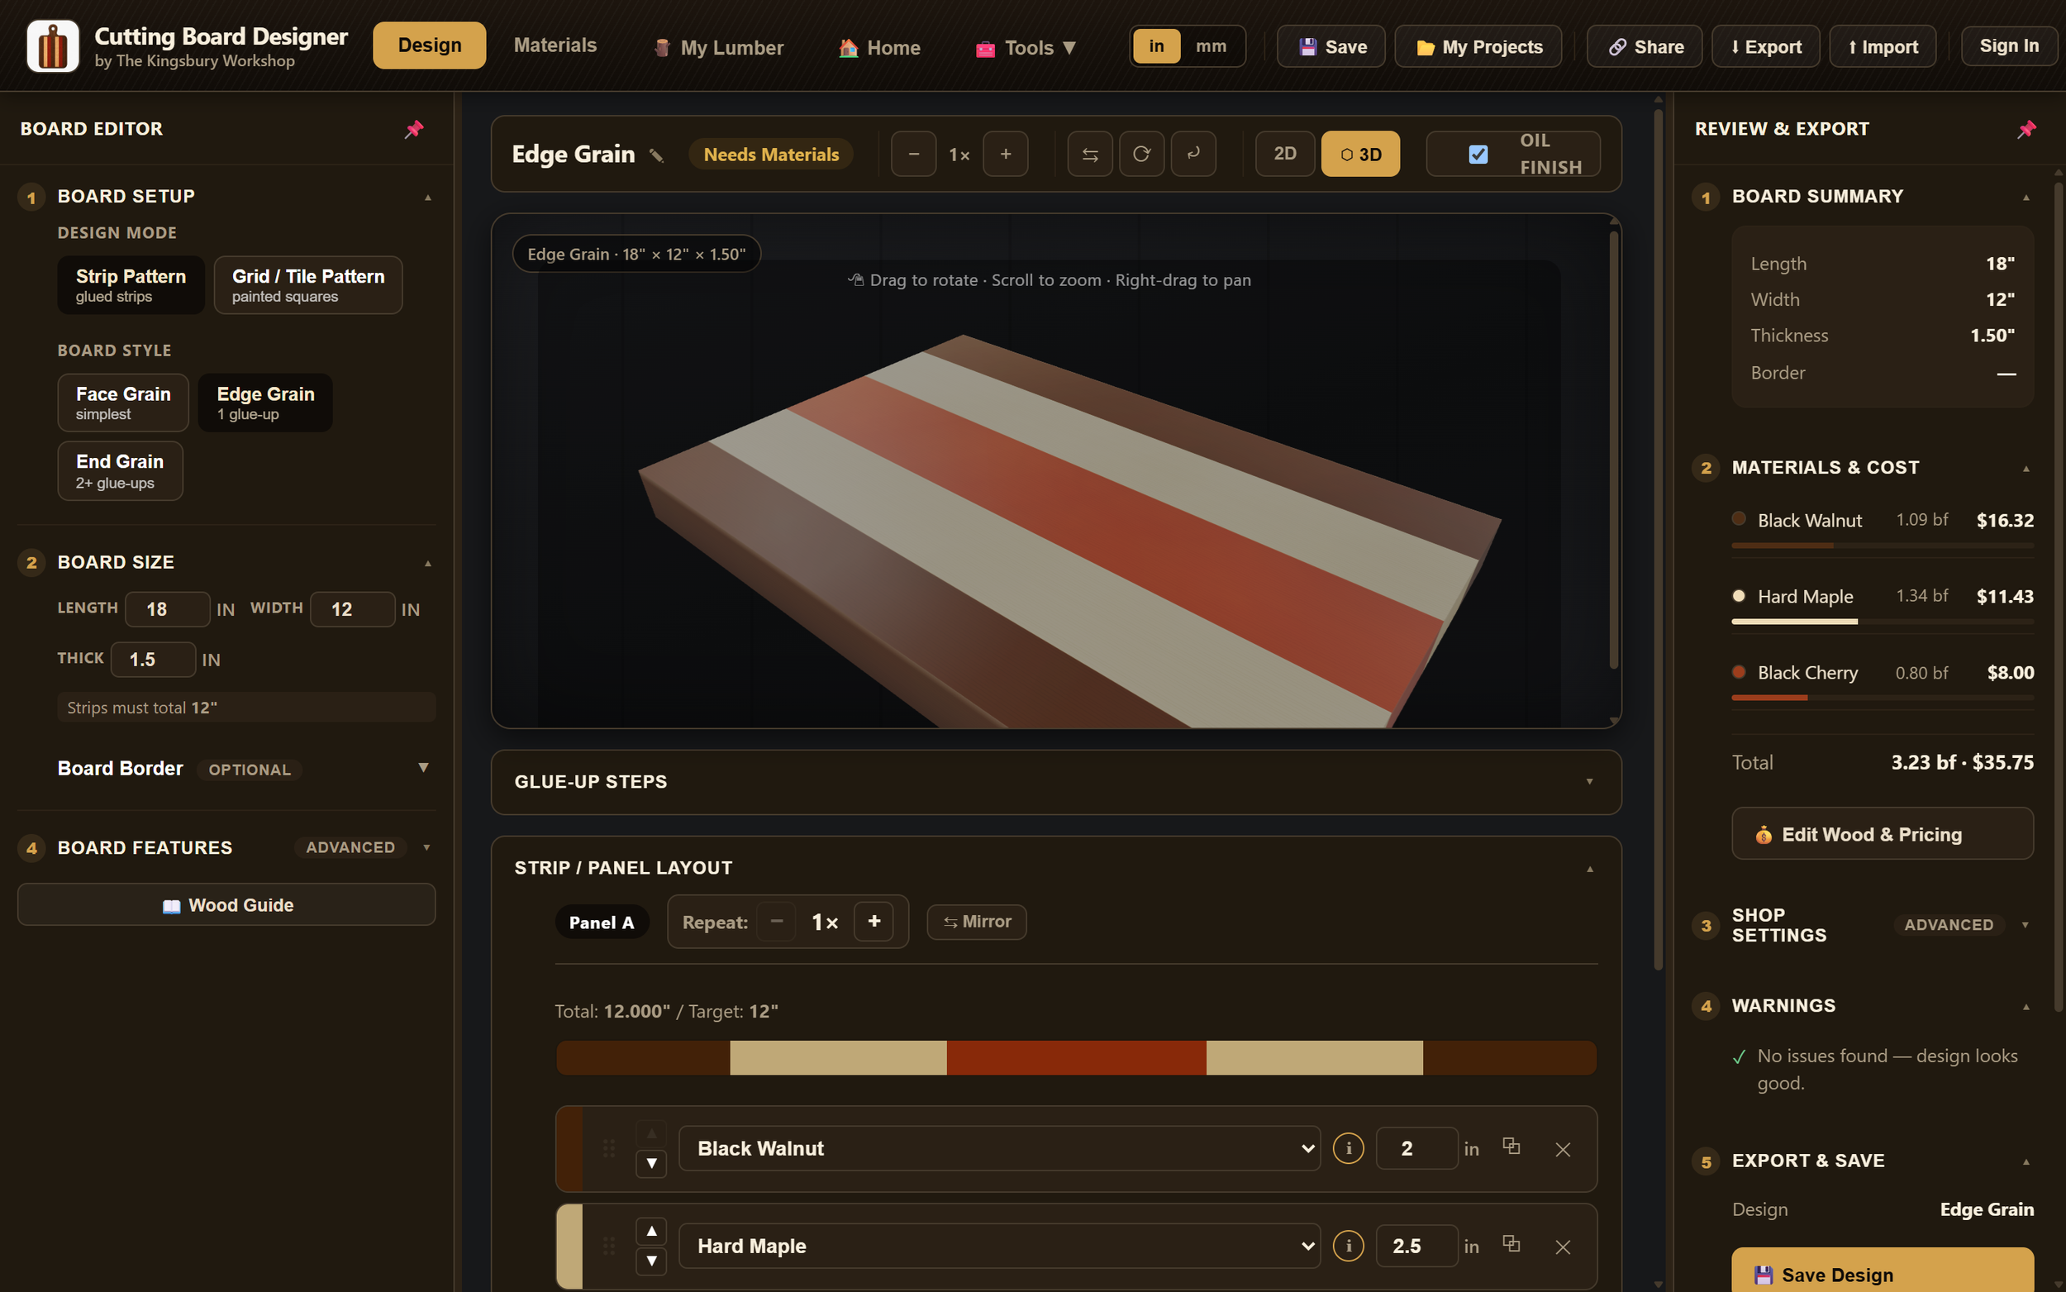2066x1292 pixels.
Task: Open My Projects
Action: point(1478,46)
